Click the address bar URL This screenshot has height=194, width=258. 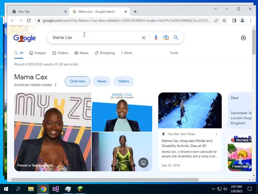(x=126, y=20)
